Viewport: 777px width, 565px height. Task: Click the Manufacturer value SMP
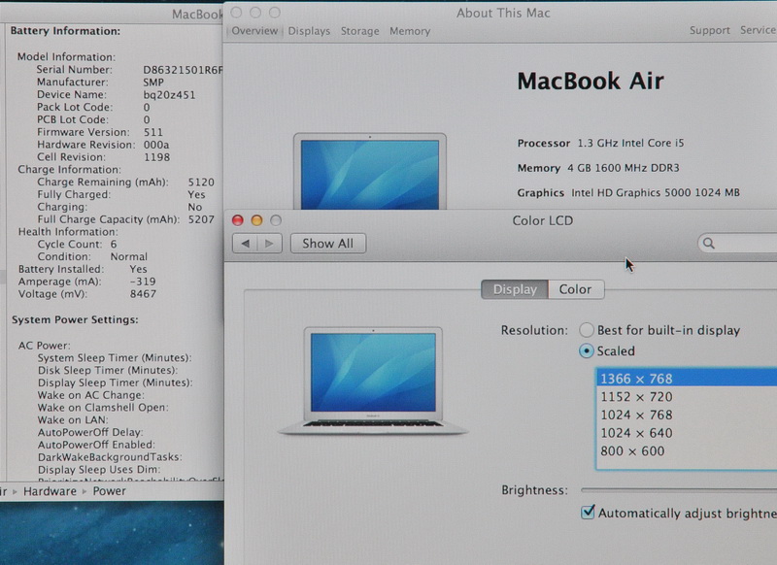153,83
